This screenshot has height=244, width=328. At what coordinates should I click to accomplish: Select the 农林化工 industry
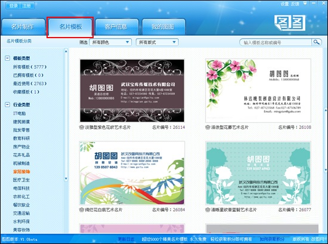tap(21, 197)
